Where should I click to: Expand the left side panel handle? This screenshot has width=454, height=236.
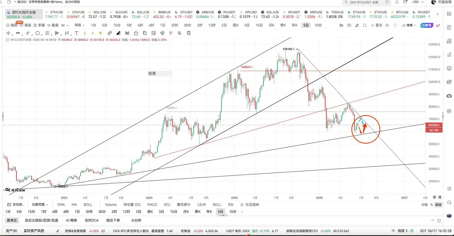3,116
